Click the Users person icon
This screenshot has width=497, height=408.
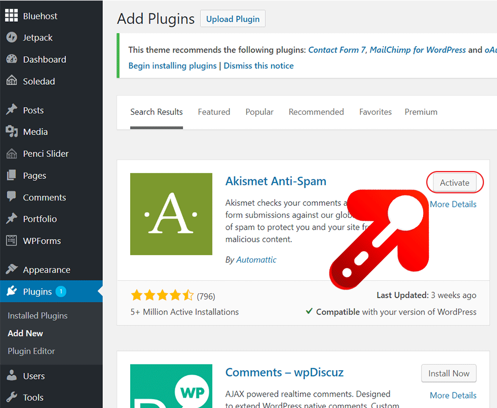[12, 375]
